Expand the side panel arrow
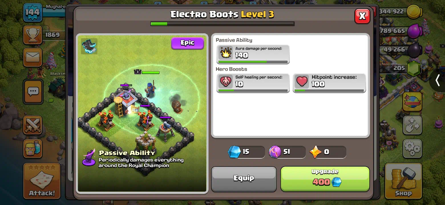Viewport: 445px width, 205px height. (x=438, y=81)
